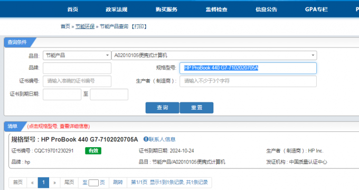Image resolution: width=359 pixels, height=190 pixels.
Task: Select 购买服务 in the navigation bar
Action: (x=166, y=9)
